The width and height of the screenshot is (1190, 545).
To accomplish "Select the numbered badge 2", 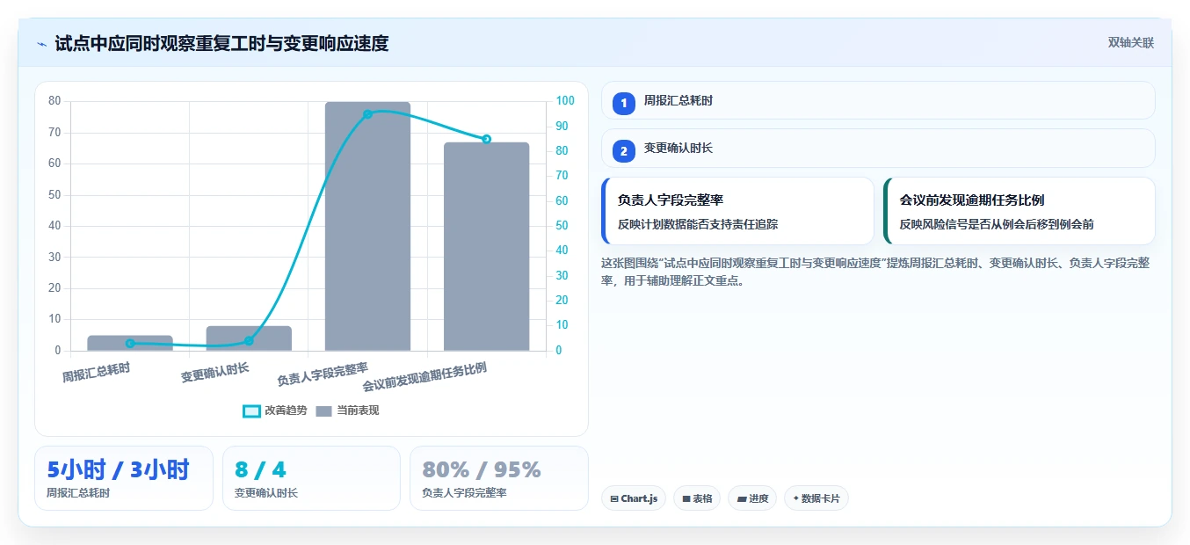I will 624,151.
